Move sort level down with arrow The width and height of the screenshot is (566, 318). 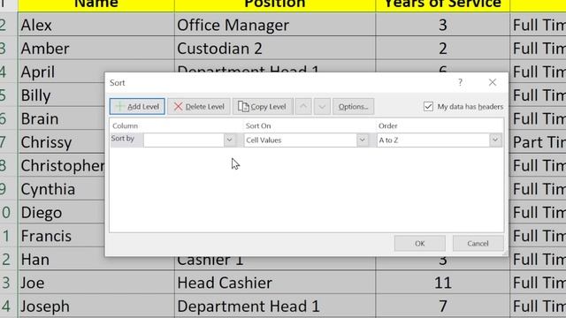(x=322, y=106)
